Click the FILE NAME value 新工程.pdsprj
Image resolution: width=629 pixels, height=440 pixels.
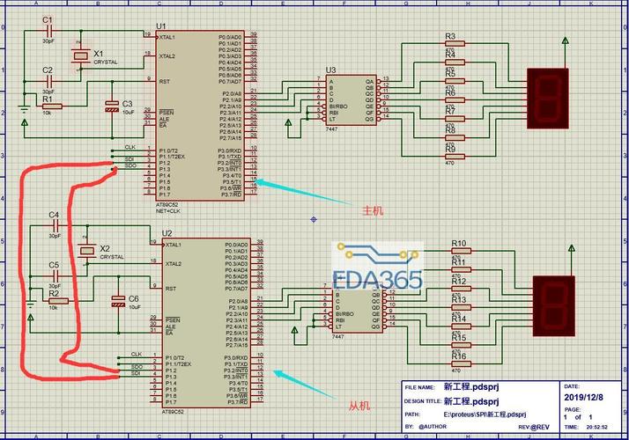tap(471, 387)
